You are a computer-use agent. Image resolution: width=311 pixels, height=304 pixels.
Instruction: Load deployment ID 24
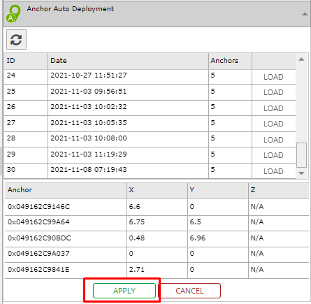pyautogui.click(x=273, y=77)
